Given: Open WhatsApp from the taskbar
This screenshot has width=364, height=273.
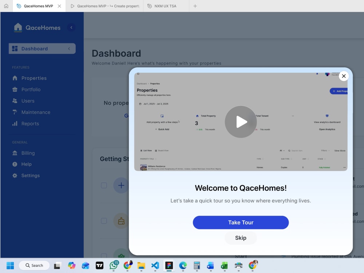Looking at the screenshot, I should point(114,265).
